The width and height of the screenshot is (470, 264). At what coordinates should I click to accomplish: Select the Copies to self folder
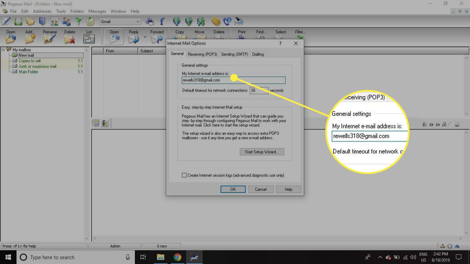click(x=30, y=61)
